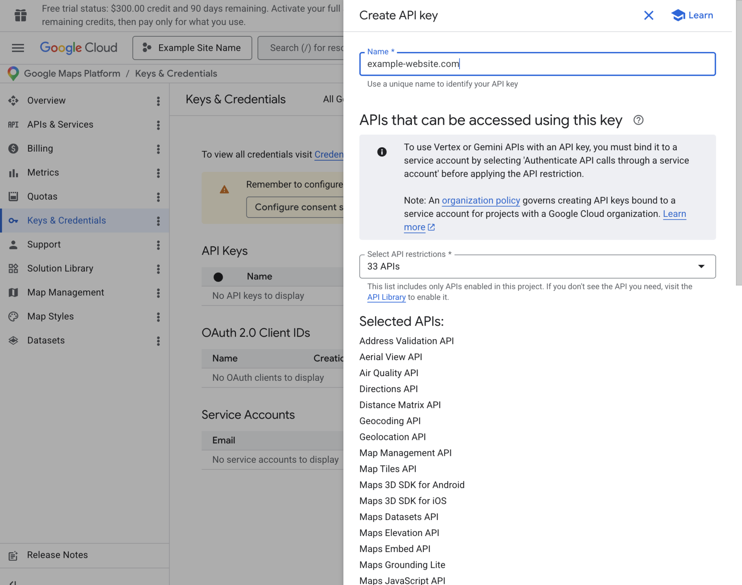Open more options for APIs & Services
742x585 pixels.
click(x=158, y=125)
